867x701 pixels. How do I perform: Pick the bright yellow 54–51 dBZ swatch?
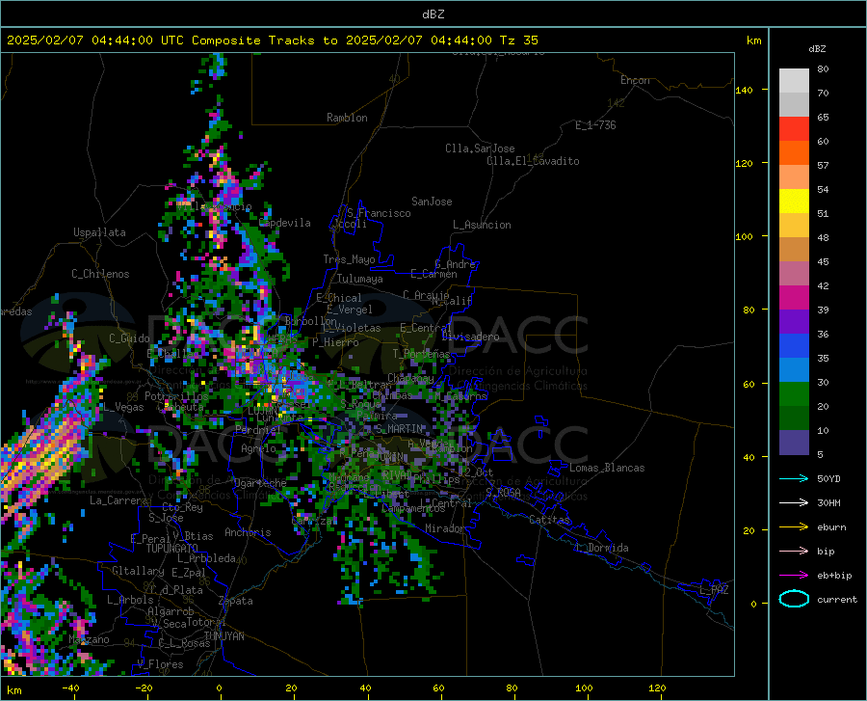coord(794,202)
